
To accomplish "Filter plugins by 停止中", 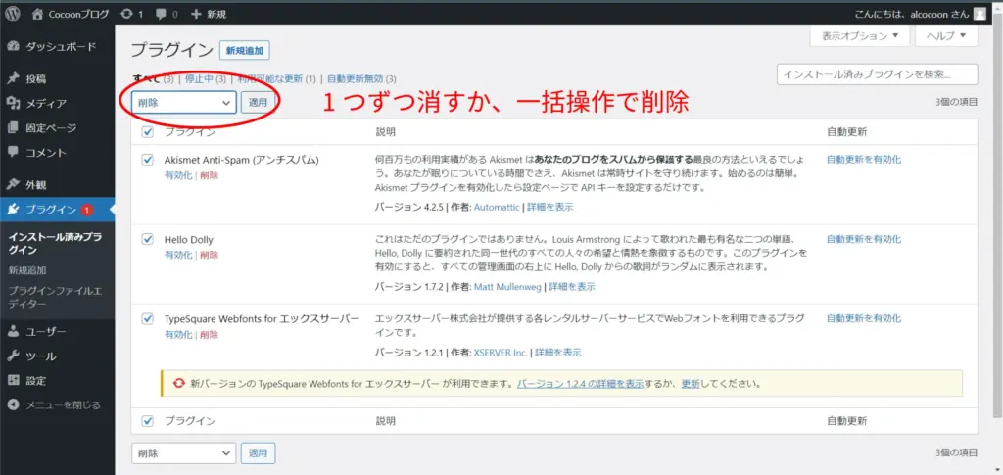I will (x=198, y=79).
